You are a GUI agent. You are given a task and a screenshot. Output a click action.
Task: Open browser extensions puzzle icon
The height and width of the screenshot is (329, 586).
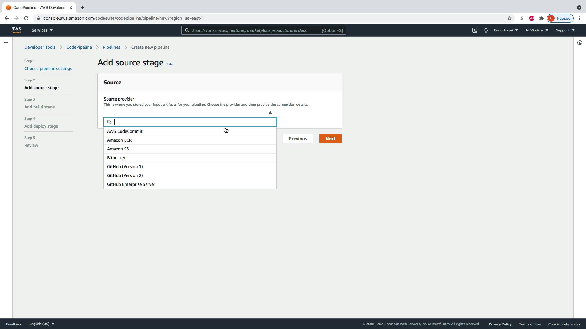(x=541, y=18)
